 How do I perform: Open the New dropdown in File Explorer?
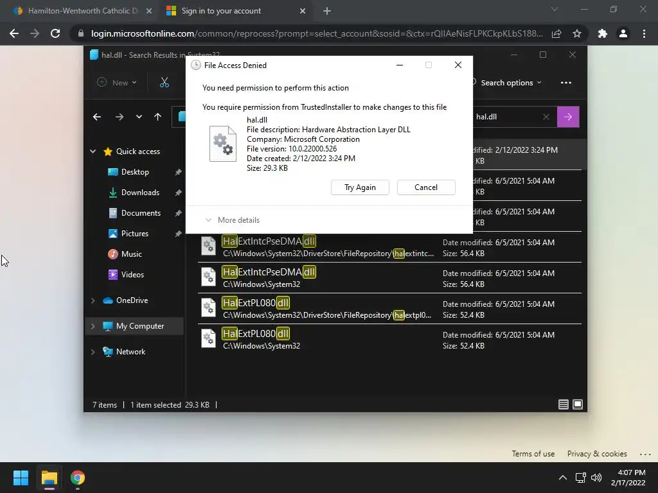click(x=117, y=83)
